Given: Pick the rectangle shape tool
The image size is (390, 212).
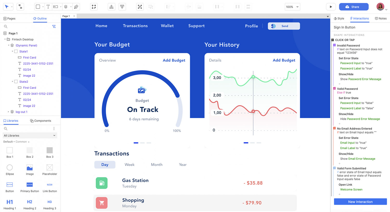Looking at the screenshot, I should pyautogui.click(x=38, y=7).
